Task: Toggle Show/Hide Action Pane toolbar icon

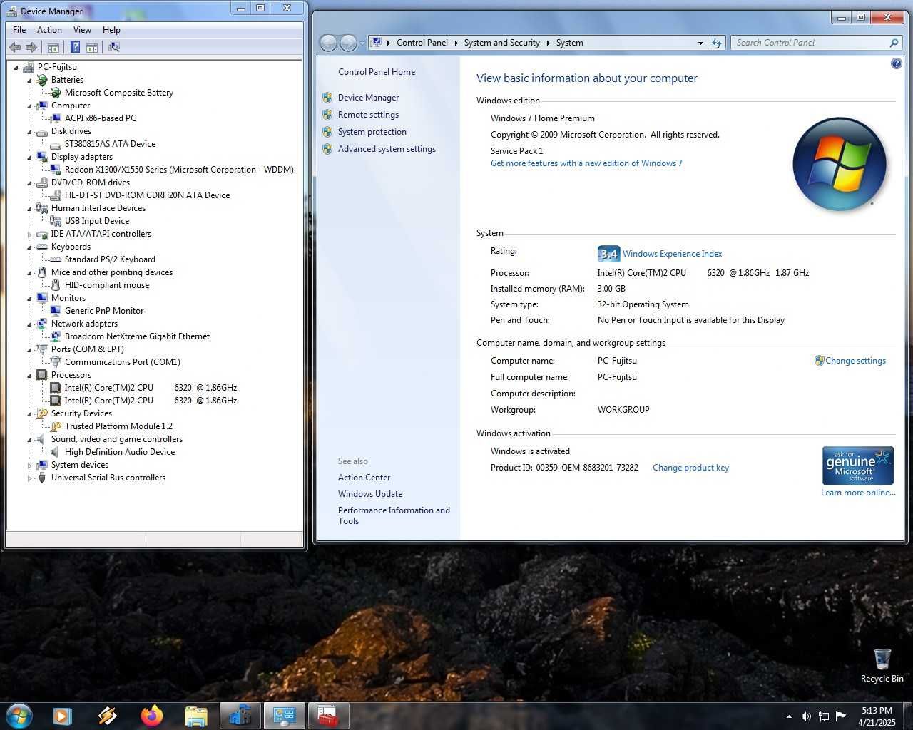Action: tap(91, 47)
